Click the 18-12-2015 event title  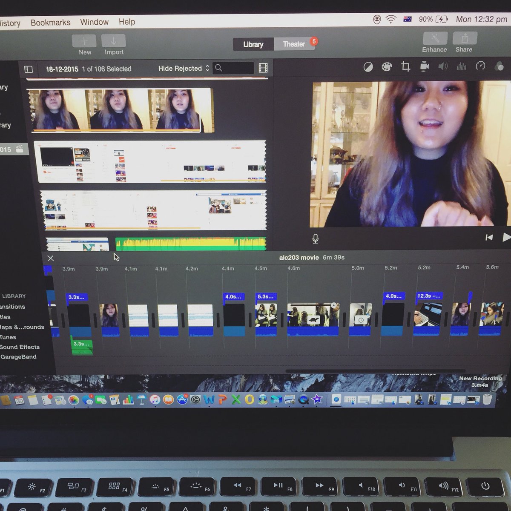62,69
